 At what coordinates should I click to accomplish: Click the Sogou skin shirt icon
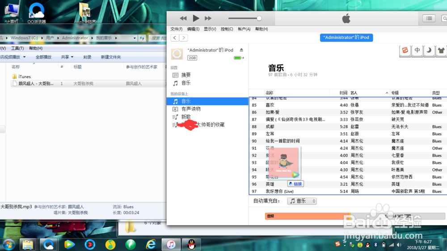coord(441,51)
